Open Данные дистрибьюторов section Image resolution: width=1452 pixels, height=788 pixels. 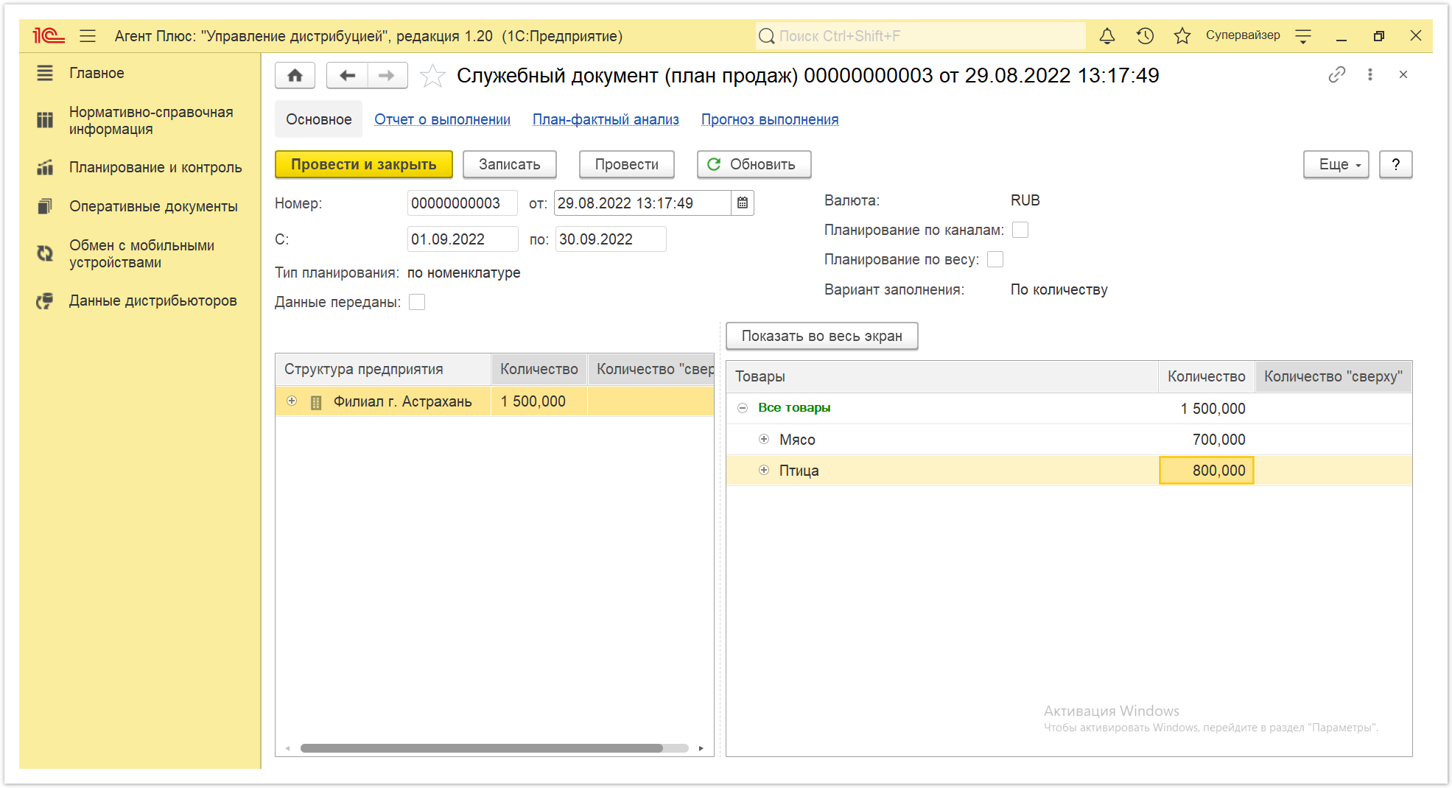coord(153,300)
